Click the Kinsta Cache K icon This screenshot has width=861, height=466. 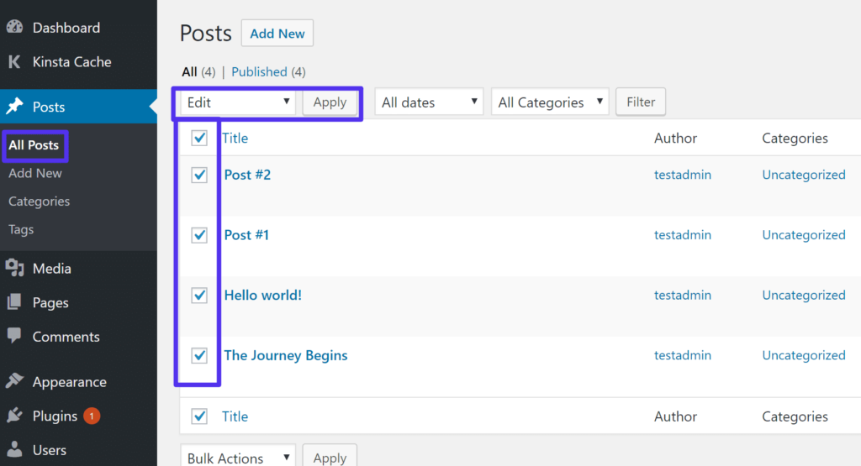pos(14,62)
